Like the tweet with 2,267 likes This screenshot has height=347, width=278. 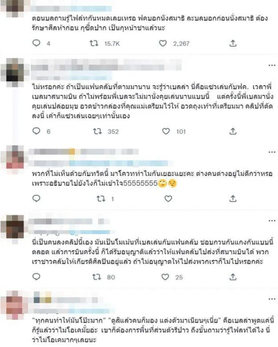pos(163,44)
